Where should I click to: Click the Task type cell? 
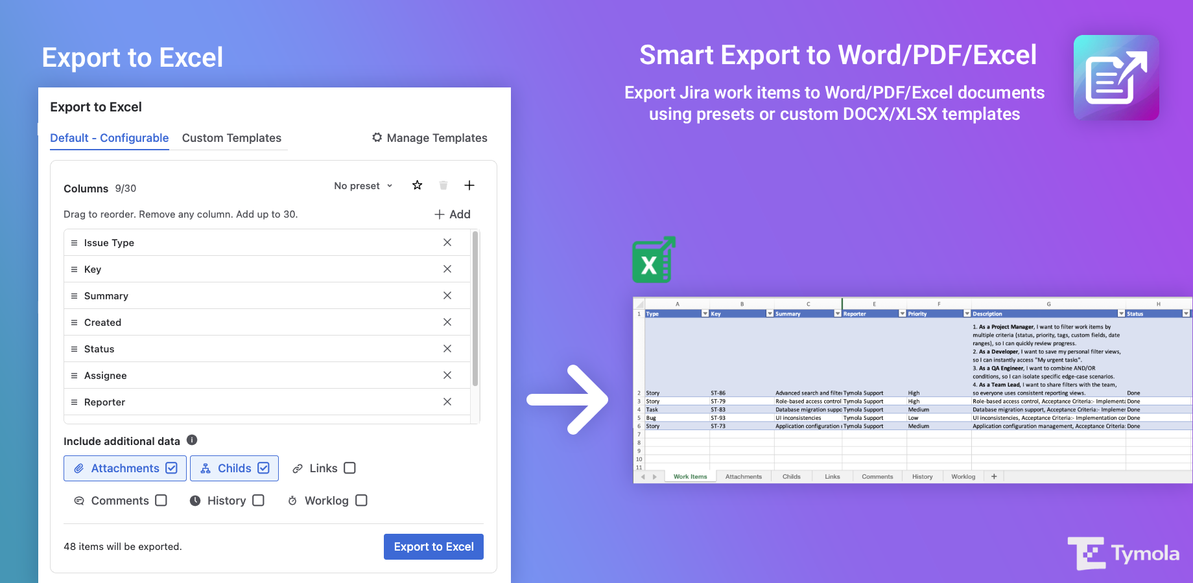pos(678,409)
